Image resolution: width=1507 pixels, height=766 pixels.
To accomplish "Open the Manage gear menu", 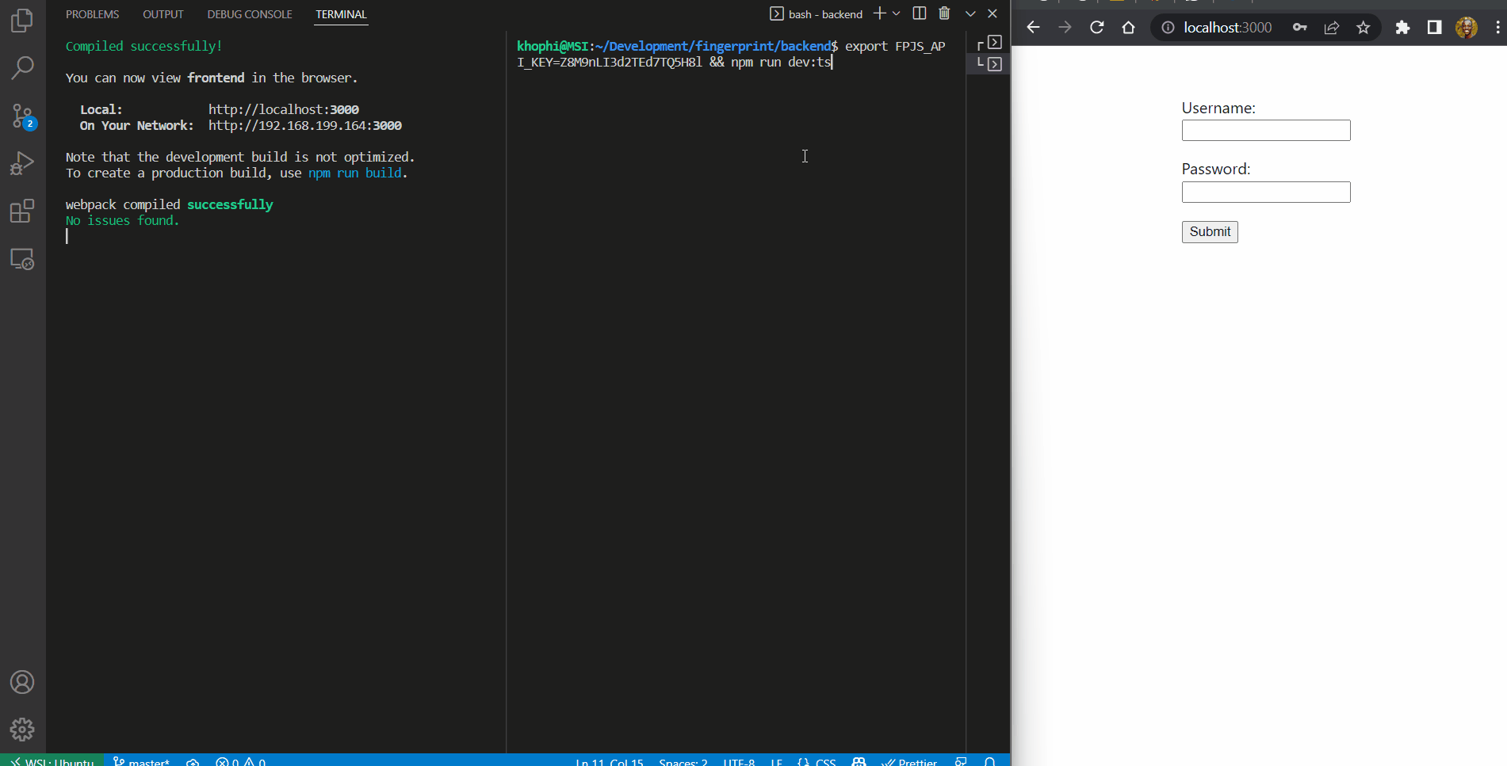I will point(22,729).
